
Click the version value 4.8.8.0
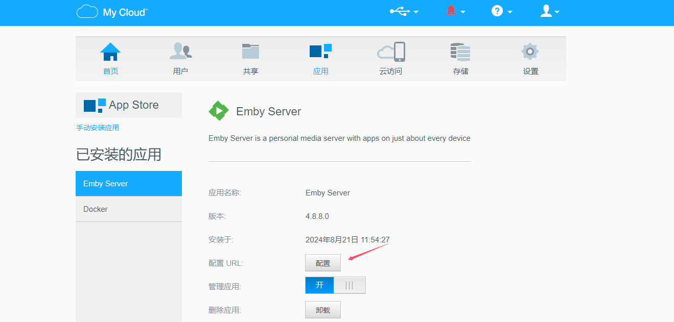click(317, 216)
